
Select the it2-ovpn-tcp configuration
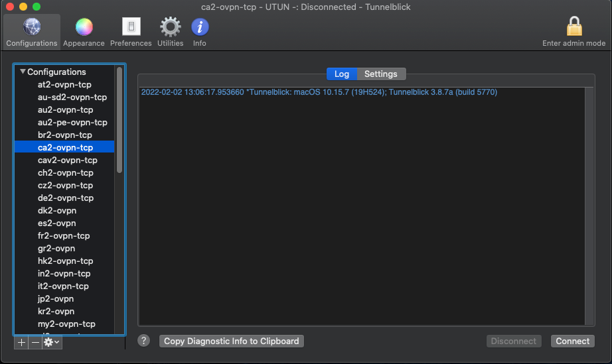64,286
